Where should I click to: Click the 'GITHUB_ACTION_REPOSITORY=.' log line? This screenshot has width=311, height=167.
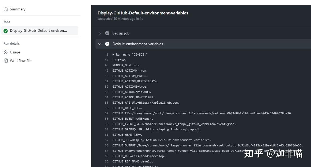pyautogui.click(x=135, y=81)
